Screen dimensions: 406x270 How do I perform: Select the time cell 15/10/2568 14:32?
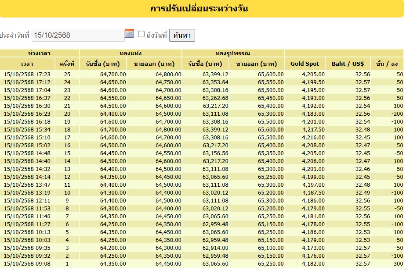[27, 169]
